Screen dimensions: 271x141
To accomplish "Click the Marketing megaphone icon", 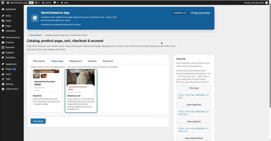I will [x=3, y=57].
